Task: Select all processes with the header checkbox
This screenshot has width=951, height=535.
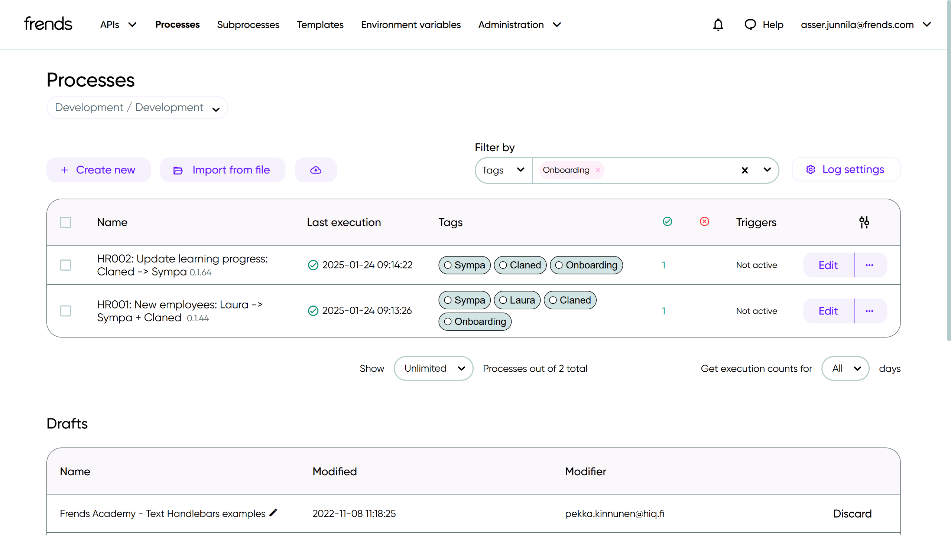Action: 65,222
